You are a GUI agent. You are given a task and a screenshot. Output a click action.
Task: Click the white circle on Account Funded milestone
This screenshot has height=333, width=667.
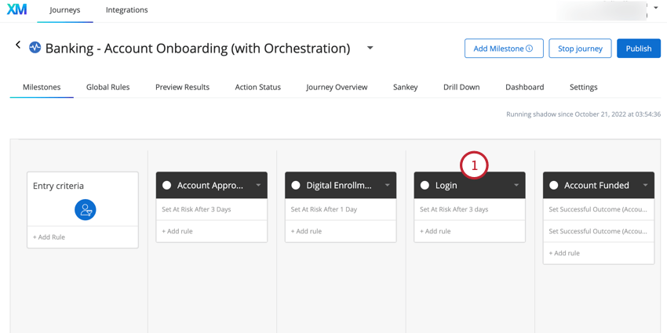coord(553,185)
